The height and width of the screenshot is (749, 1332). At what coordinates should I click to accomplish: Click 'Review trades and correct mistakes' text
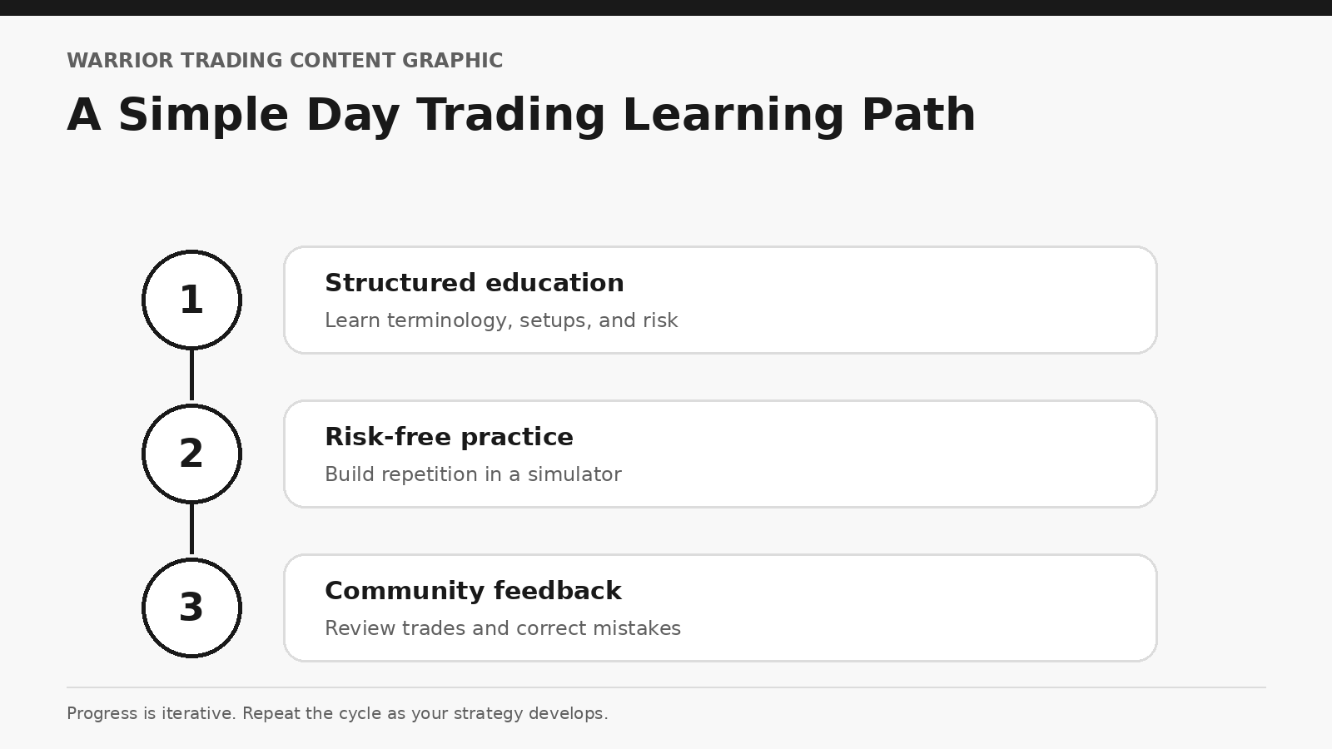pyautogui.click(x=503, y=628)
